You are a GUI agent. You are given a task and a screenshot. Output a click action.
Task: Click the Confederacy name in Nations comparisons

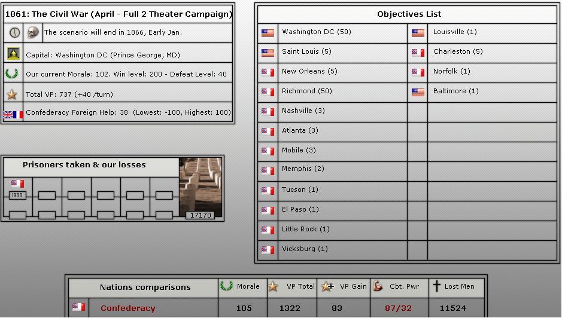point(127,308)
